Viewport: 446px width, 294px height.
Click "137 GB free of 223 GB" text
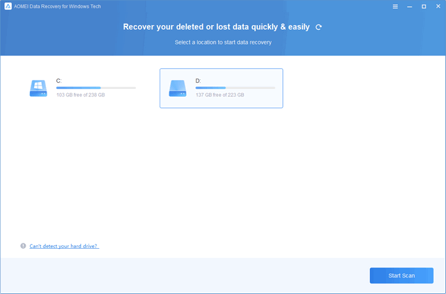point(220,95)
